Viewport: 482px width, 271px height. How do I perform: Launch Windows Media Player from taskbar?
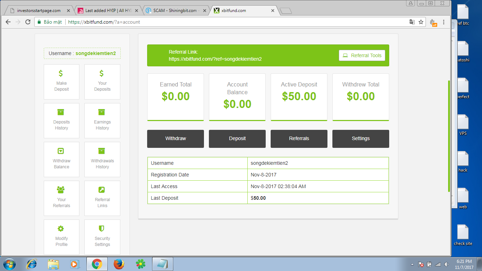[74, 264]
